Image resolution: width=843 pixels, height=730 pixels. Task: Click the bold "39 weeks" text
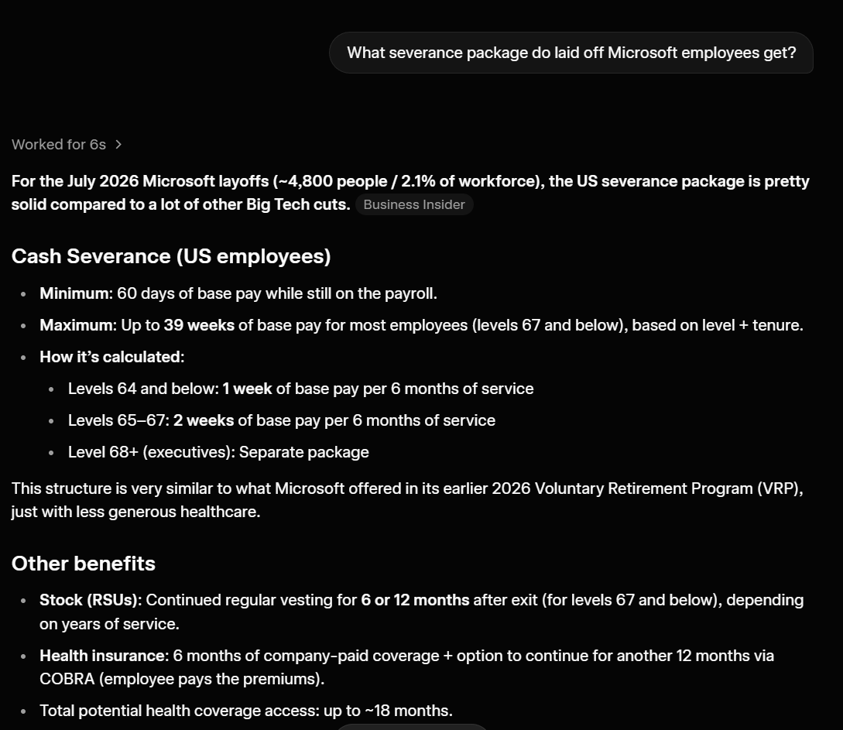pos(199,325)
